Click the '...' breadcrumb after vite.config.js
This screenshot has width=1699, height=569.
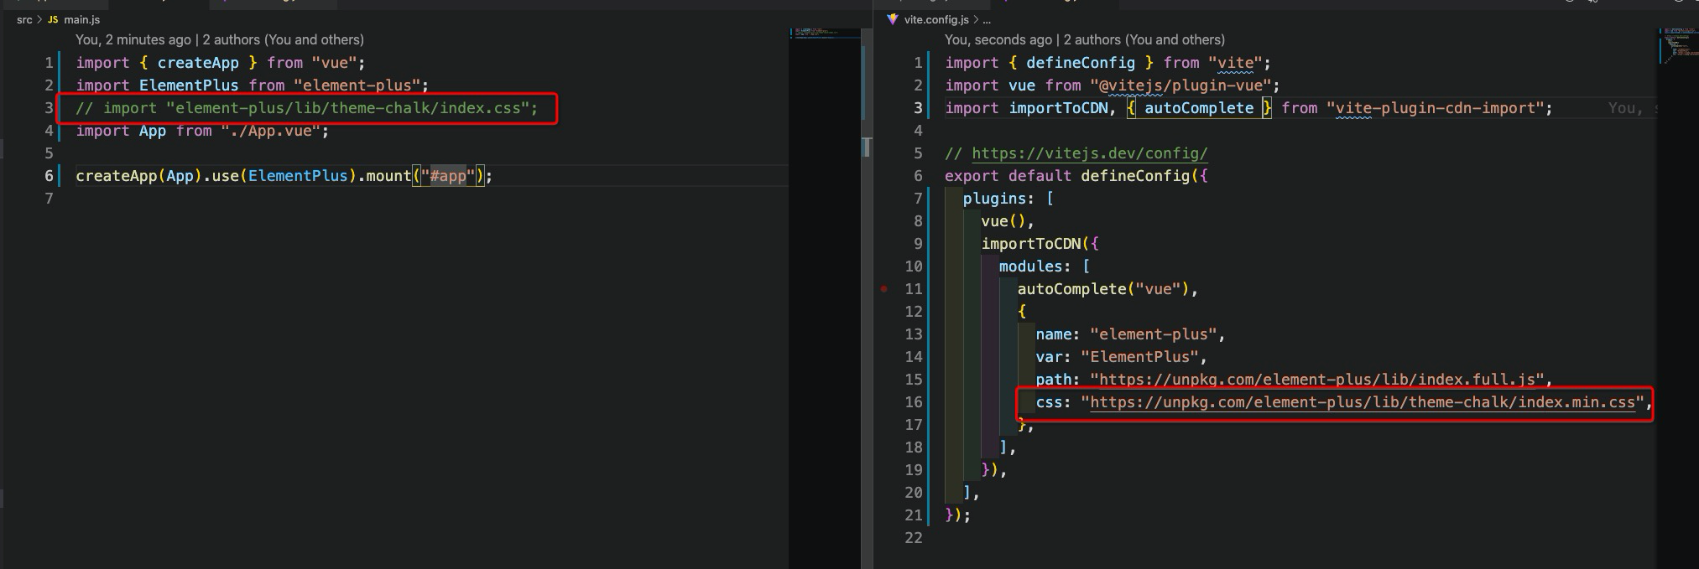tap(987, 19)
